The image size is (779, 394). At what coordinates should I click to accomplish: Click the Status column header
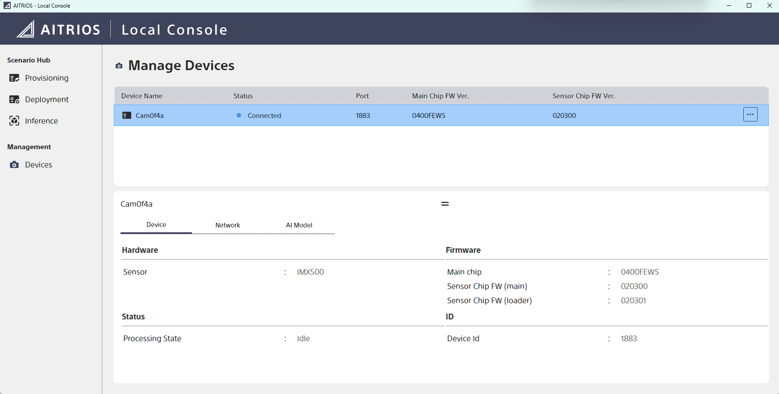pos(243,96)
